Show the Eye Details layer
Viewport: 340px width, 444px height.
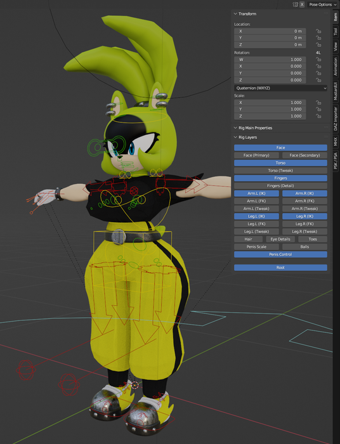coord(280,239)
